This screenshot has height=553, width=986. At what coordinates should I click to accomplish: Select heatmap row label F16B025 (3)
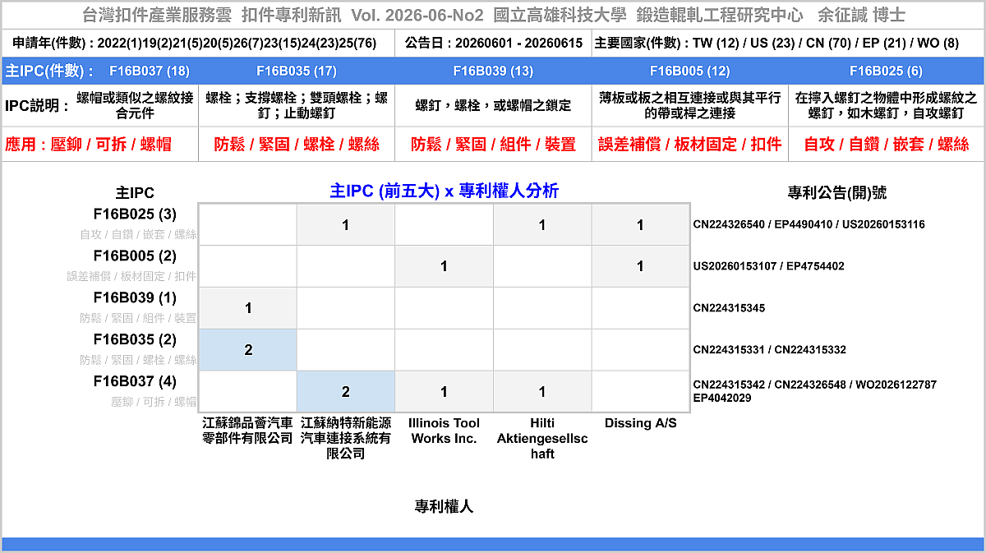135,214
